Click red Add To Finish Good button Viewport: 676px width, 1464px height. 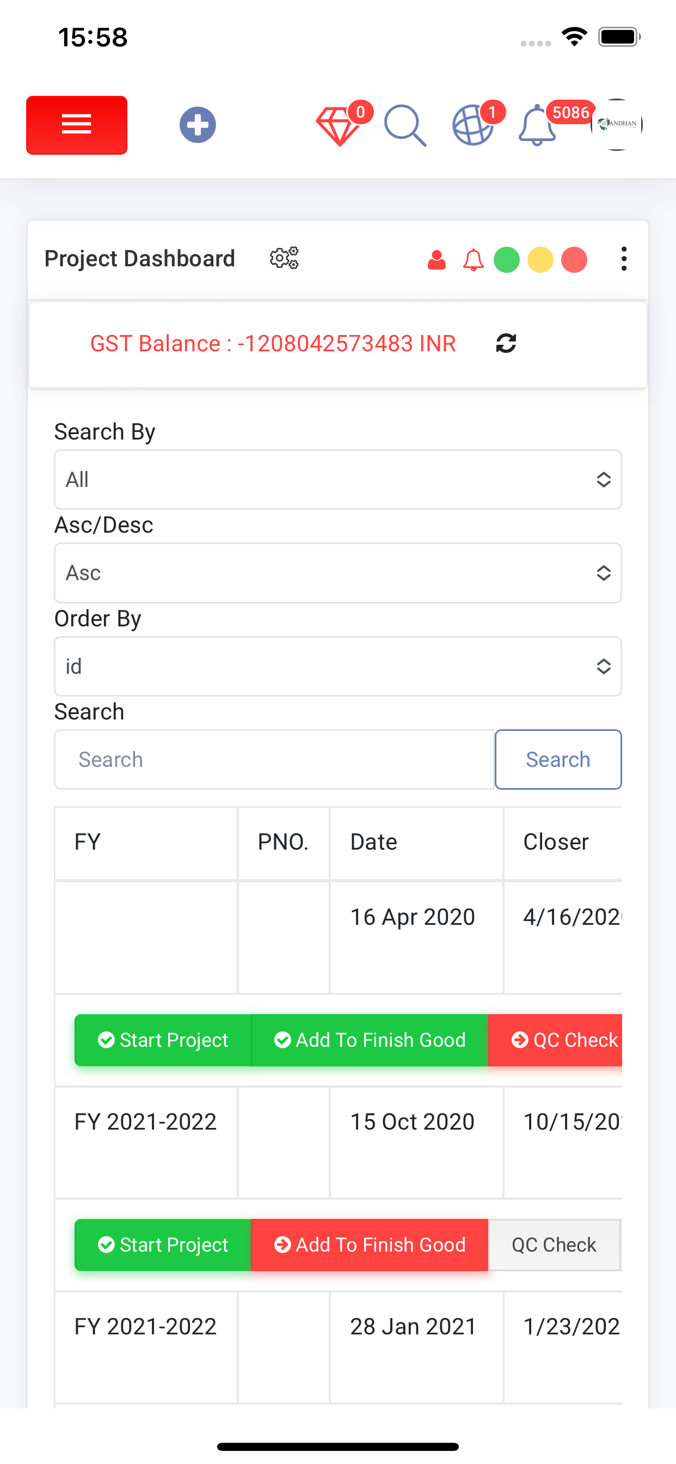pyautogui.click(x=370, y=1245)
